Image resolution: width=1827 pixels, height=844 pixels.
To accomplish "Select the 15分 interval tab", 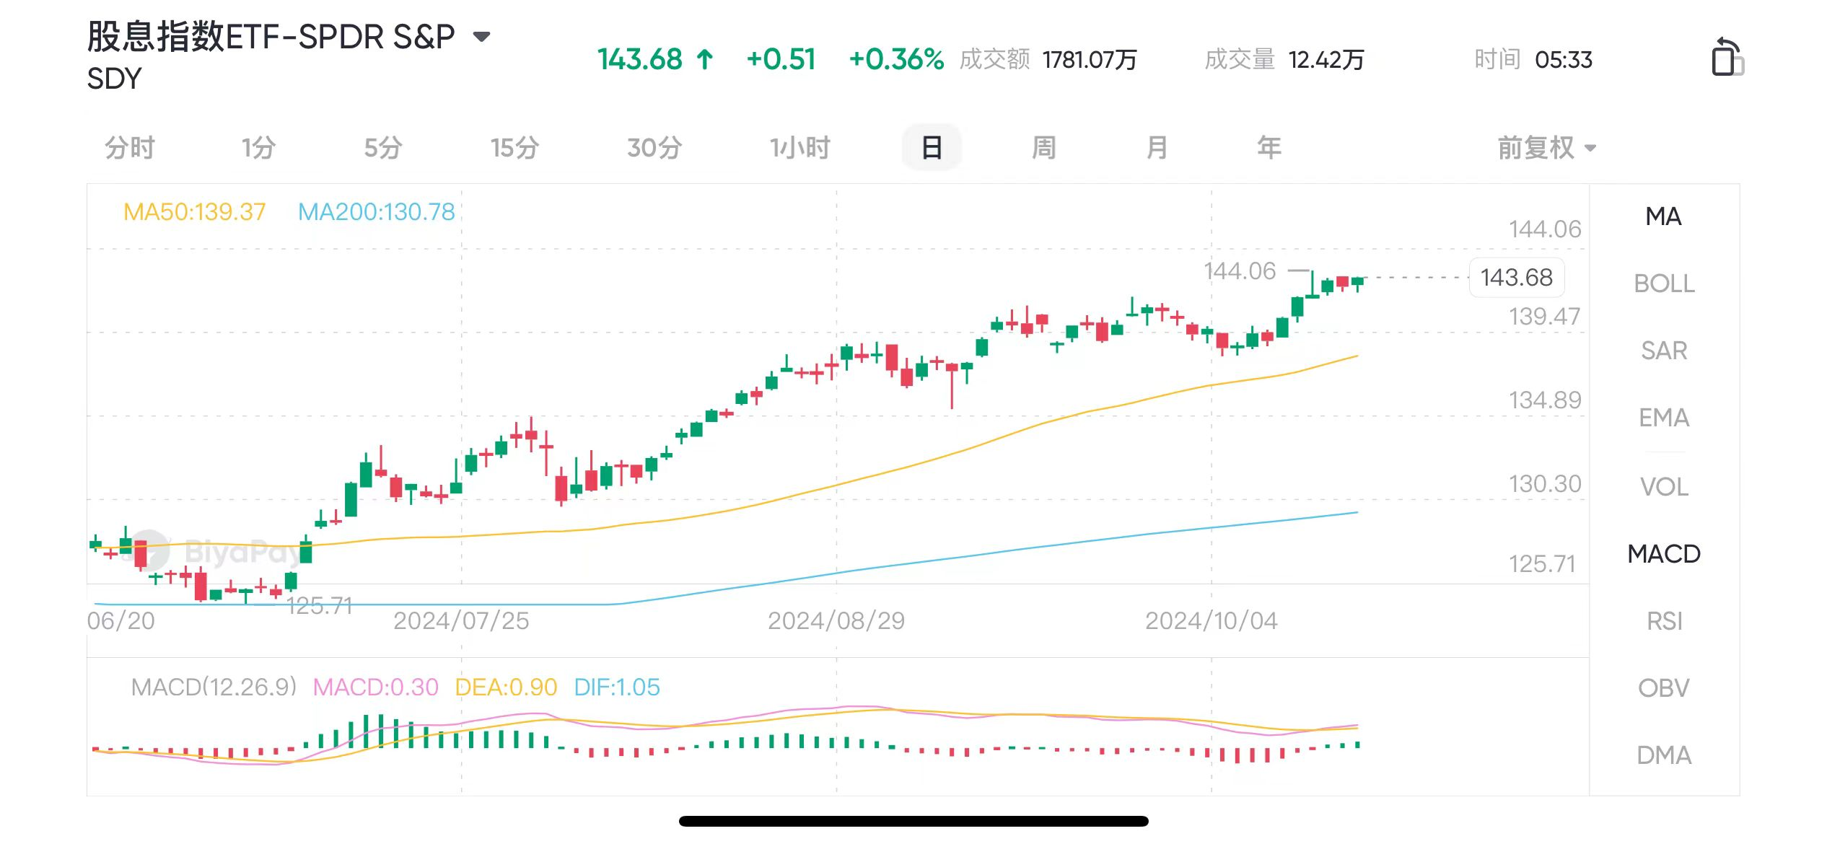I will 514,148.
